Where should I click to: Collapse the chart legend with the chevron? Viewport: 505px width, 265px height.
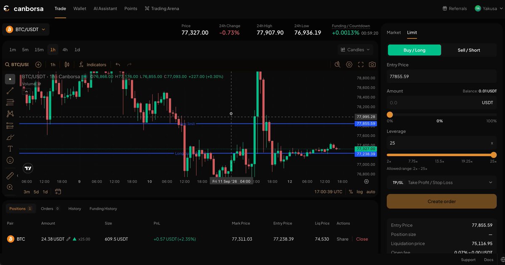click(26, 91)
